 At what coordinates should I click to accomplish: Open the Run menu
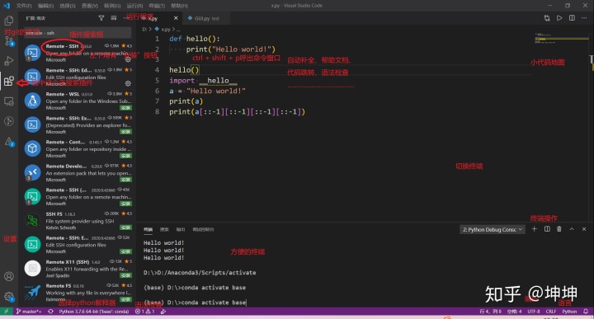[134, 6]
